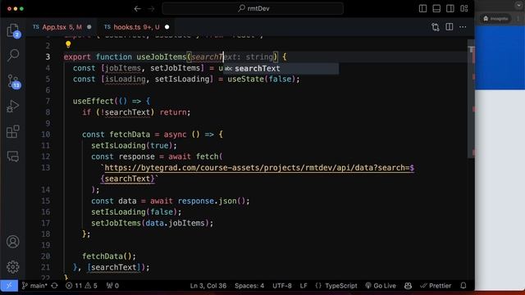
Task: Toggle the bottom panel layout icon
Action: coord(436,9)
